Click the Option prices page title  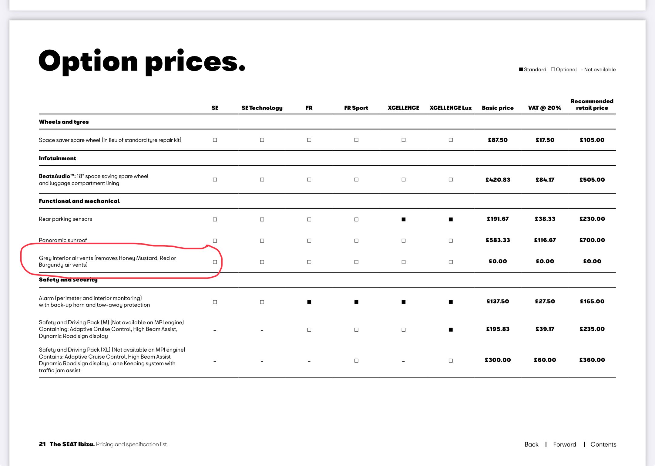pos(142,62)
